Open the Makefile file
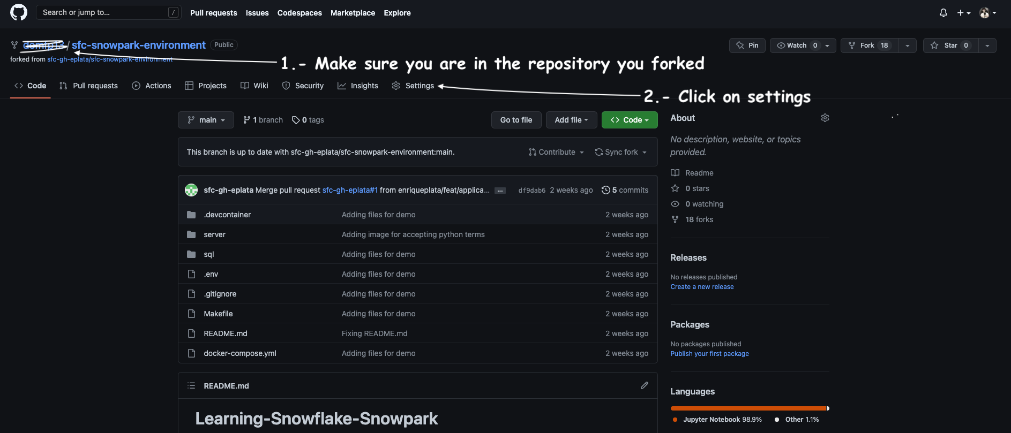1011x433 pixels. (x=218, y=314)
